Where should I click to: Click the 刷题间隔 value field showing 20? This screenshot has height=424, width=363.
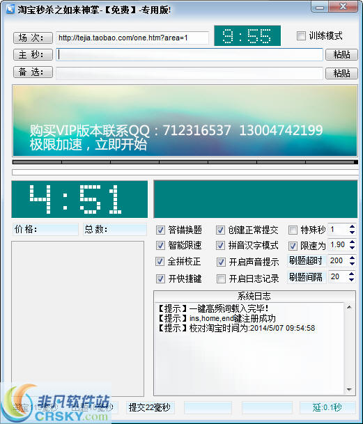tap(338, 276)
